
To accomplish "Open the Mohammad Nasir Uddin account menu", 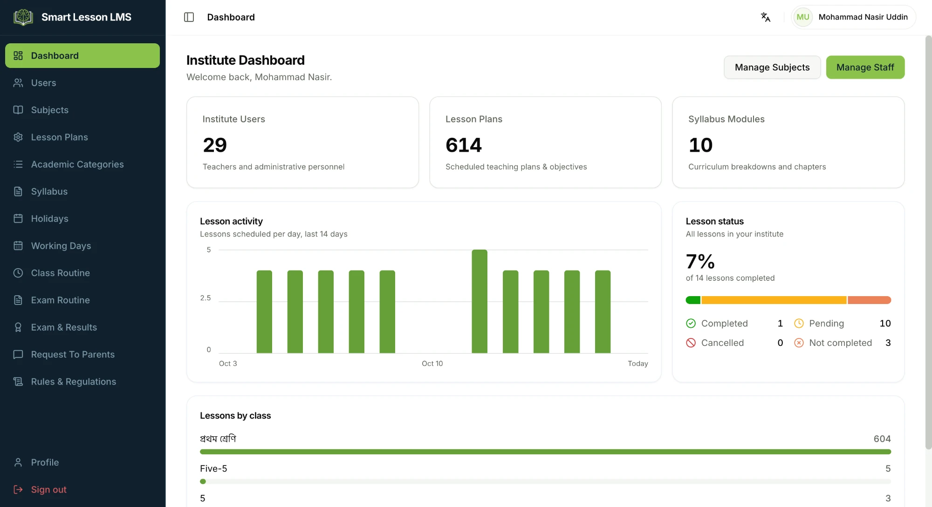I will [853, 17].
